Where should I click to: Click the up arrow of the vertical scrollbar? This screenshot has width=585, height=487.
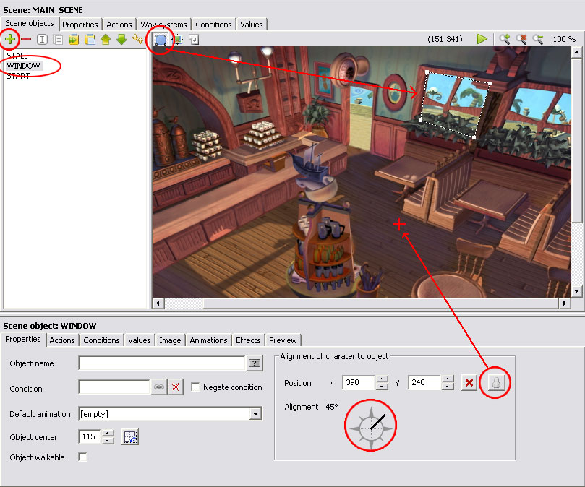(x=576, y=52)
